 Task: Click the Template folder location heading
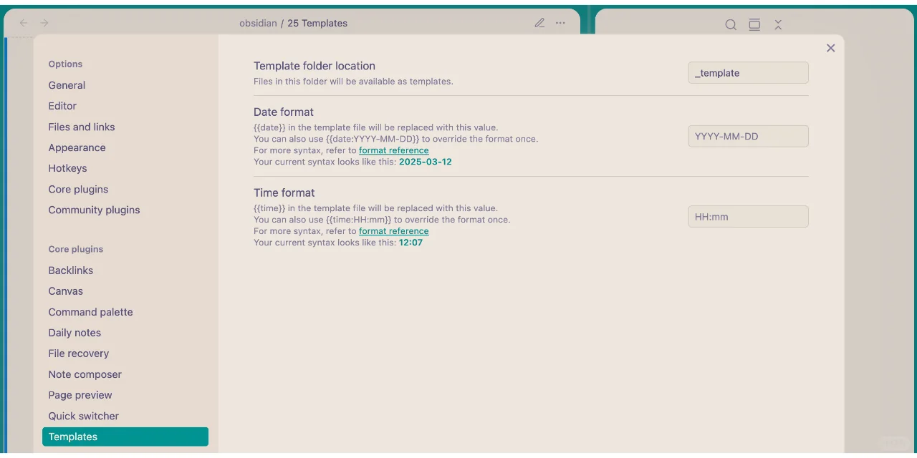315,66
